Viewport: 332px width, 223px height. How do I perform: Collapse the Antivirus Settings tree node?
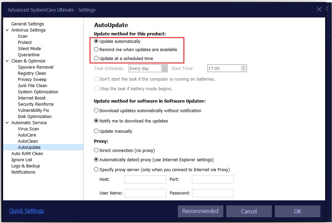(7, 30)
